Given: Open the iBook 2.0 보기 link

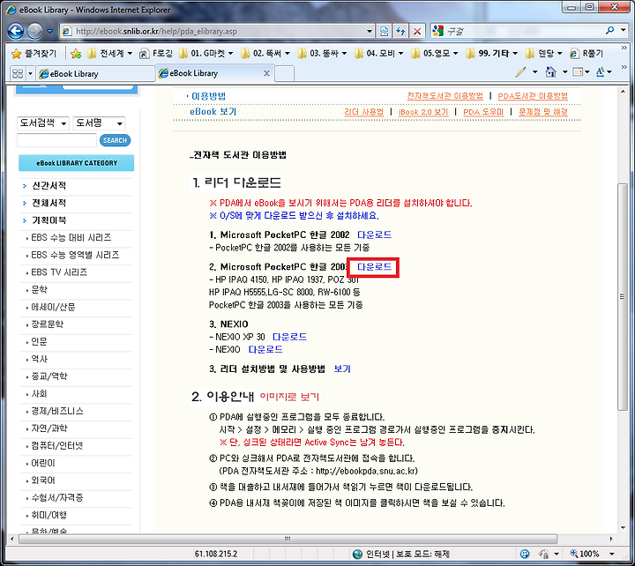Looking at the screenshot, I should (423, 112).
